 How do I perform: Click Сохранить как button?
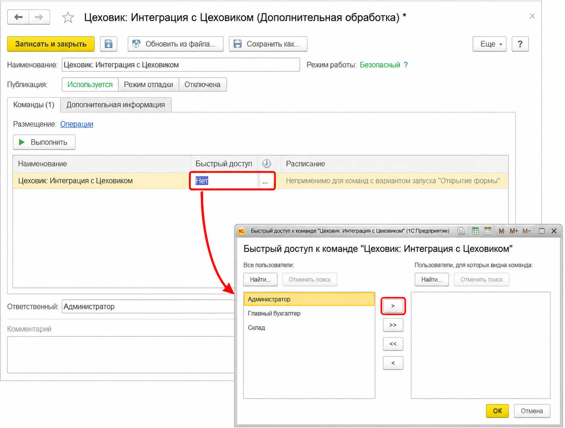tap(268, 44)
